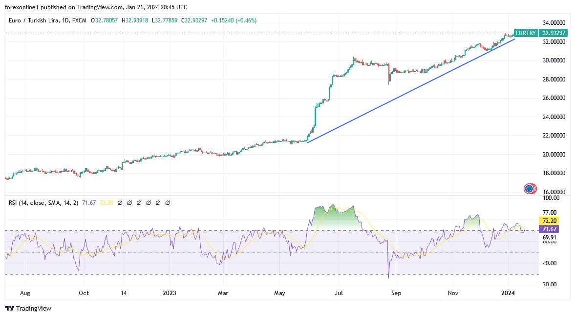
Task: Click the yellow 72.20 axis label
Action: [549, 221]
